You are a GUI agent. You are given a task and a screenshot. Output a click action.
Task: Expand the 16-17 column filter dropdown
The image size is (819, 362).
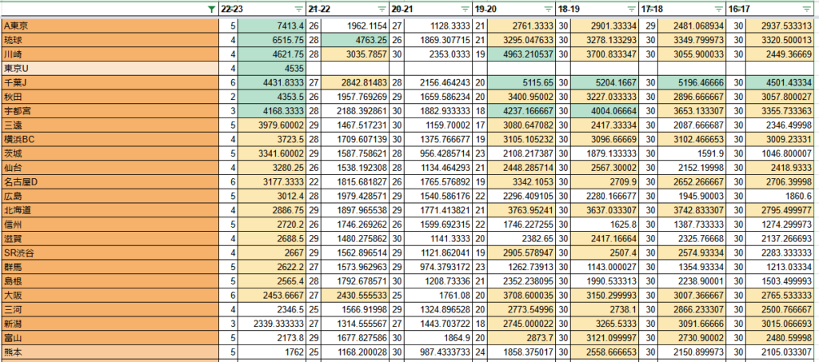[x=809, y=9]
